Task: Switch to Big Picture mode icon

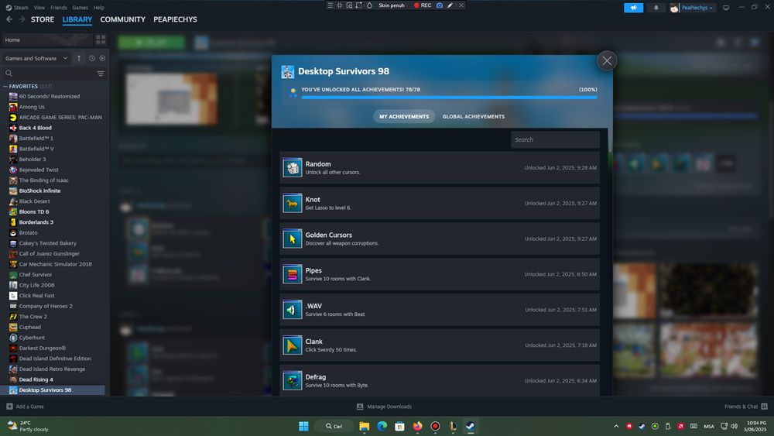Action: pyautogui.click(x=726, y=8)
